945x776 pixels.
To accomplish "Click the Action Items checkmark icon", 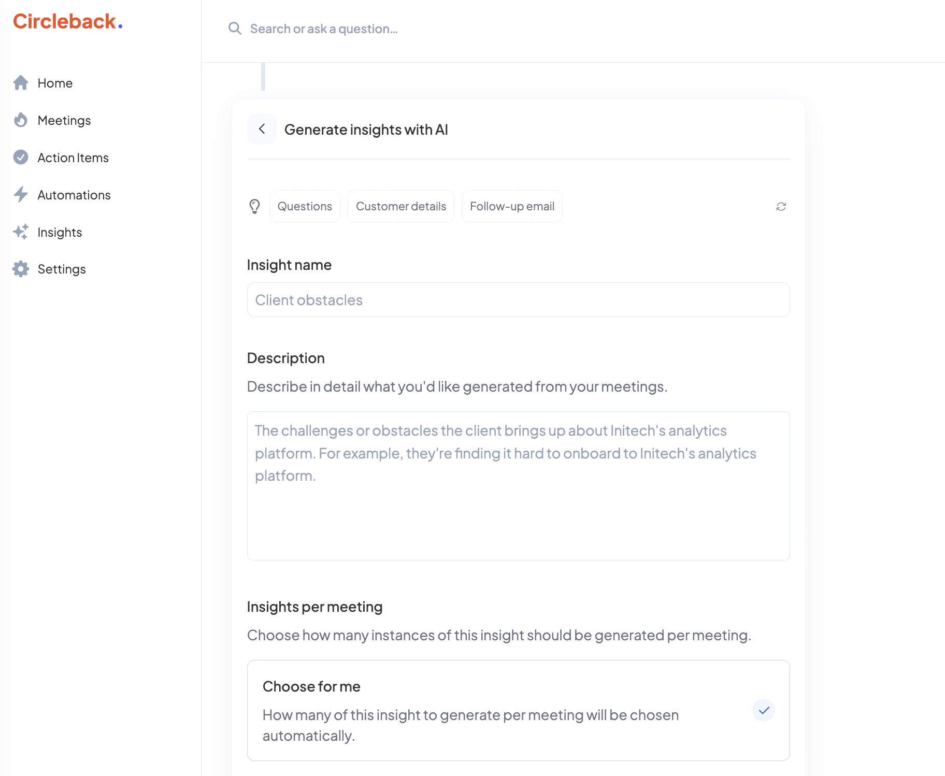I will 21,157.
